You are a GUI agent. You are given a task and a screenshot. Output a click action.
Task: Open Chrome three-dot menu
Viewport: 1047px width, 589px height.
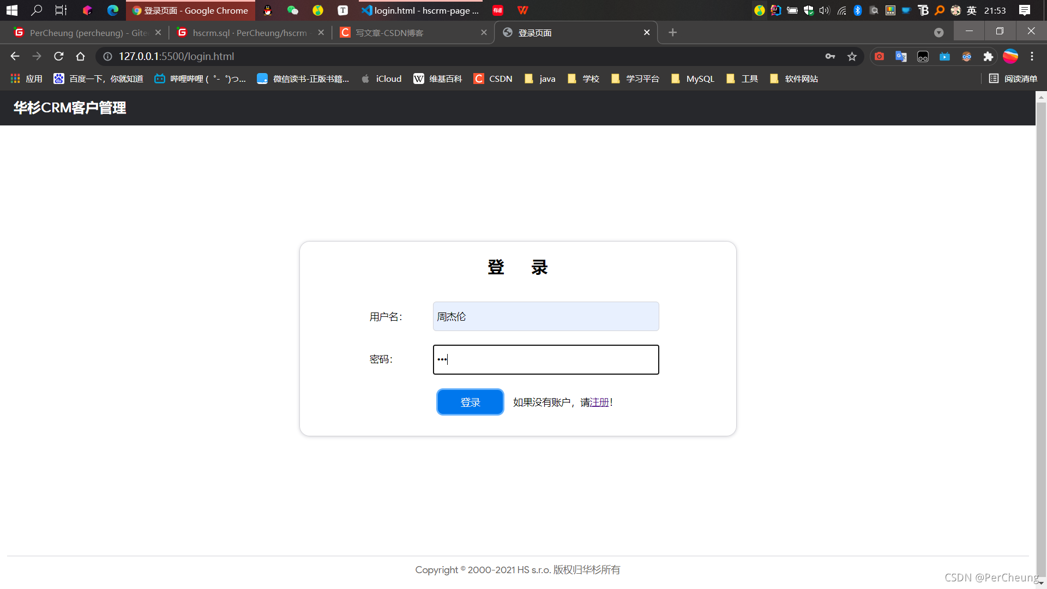click(1032, 56)
